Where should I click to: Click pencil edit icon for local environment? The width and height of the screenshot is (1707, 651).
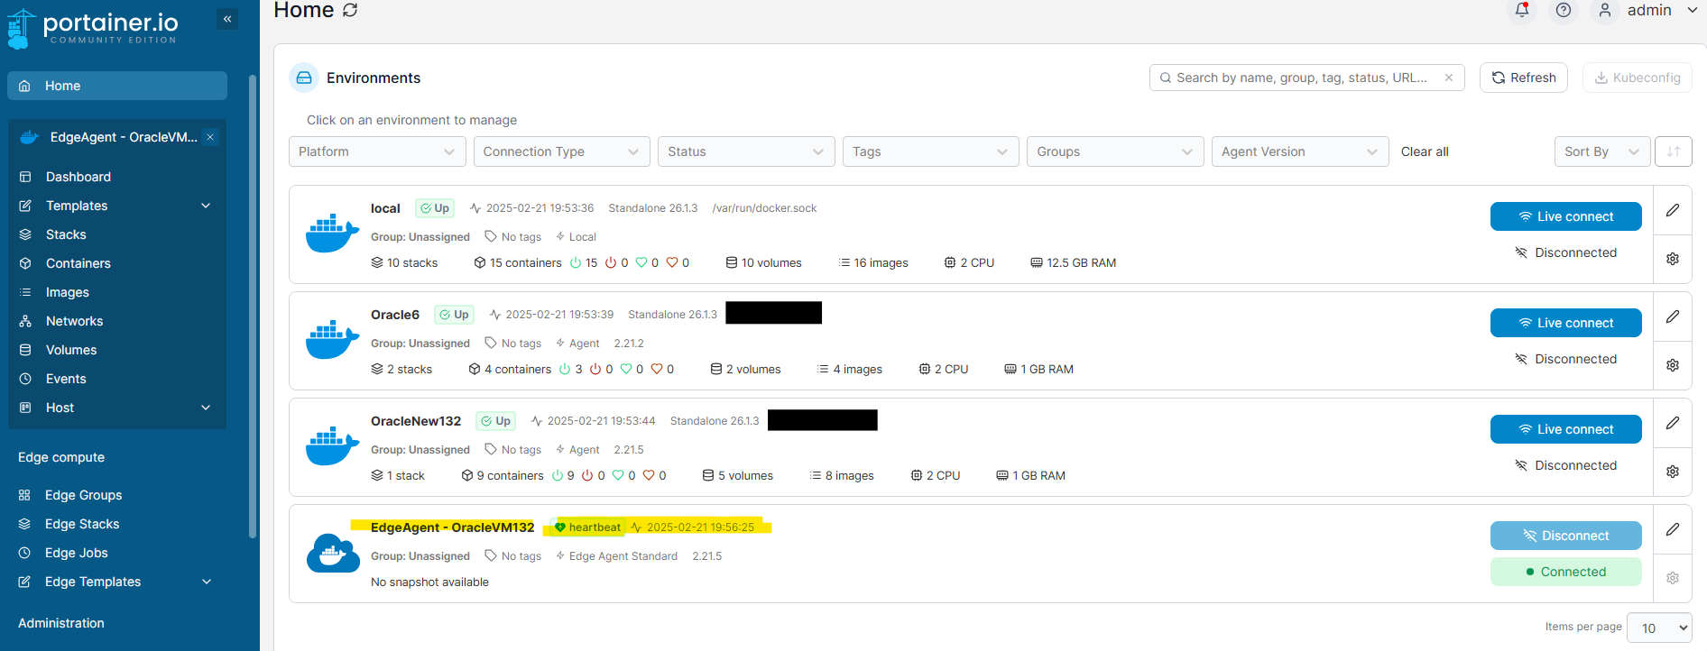pyautogui.click(x=1672, y=210)
